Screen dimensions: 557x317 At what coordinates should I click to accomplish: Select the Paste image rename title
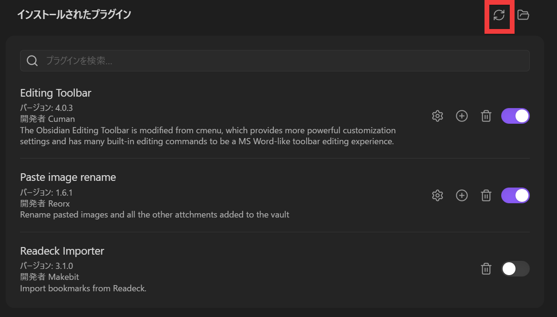[68, 178]
